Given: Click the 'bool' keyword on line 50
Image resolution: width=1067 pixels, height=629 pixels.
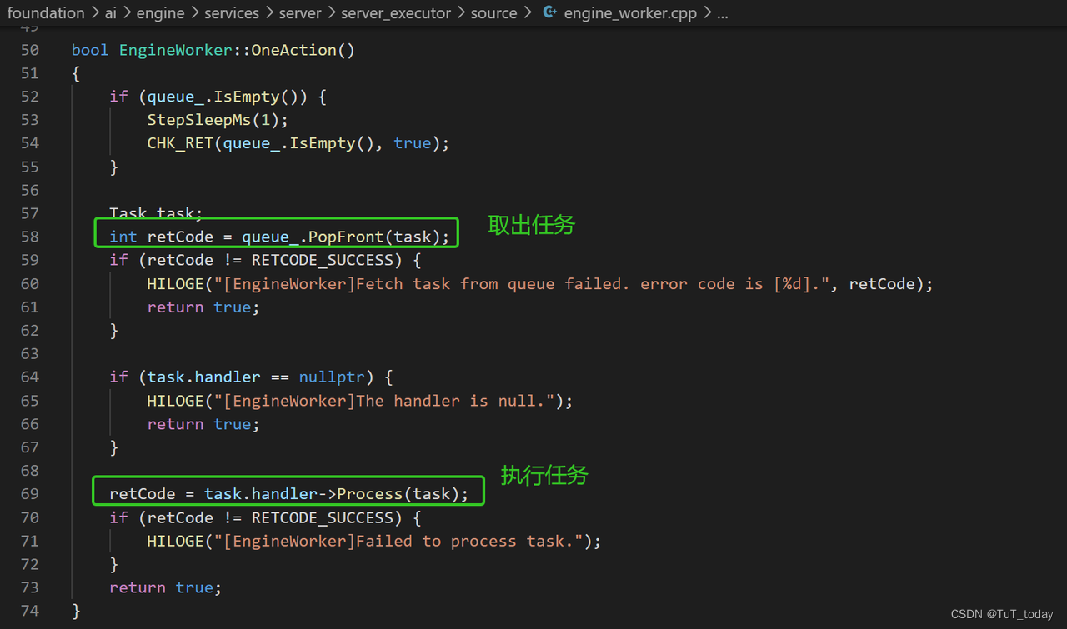Looking at the screenshot, I should [x=90, y=50].
